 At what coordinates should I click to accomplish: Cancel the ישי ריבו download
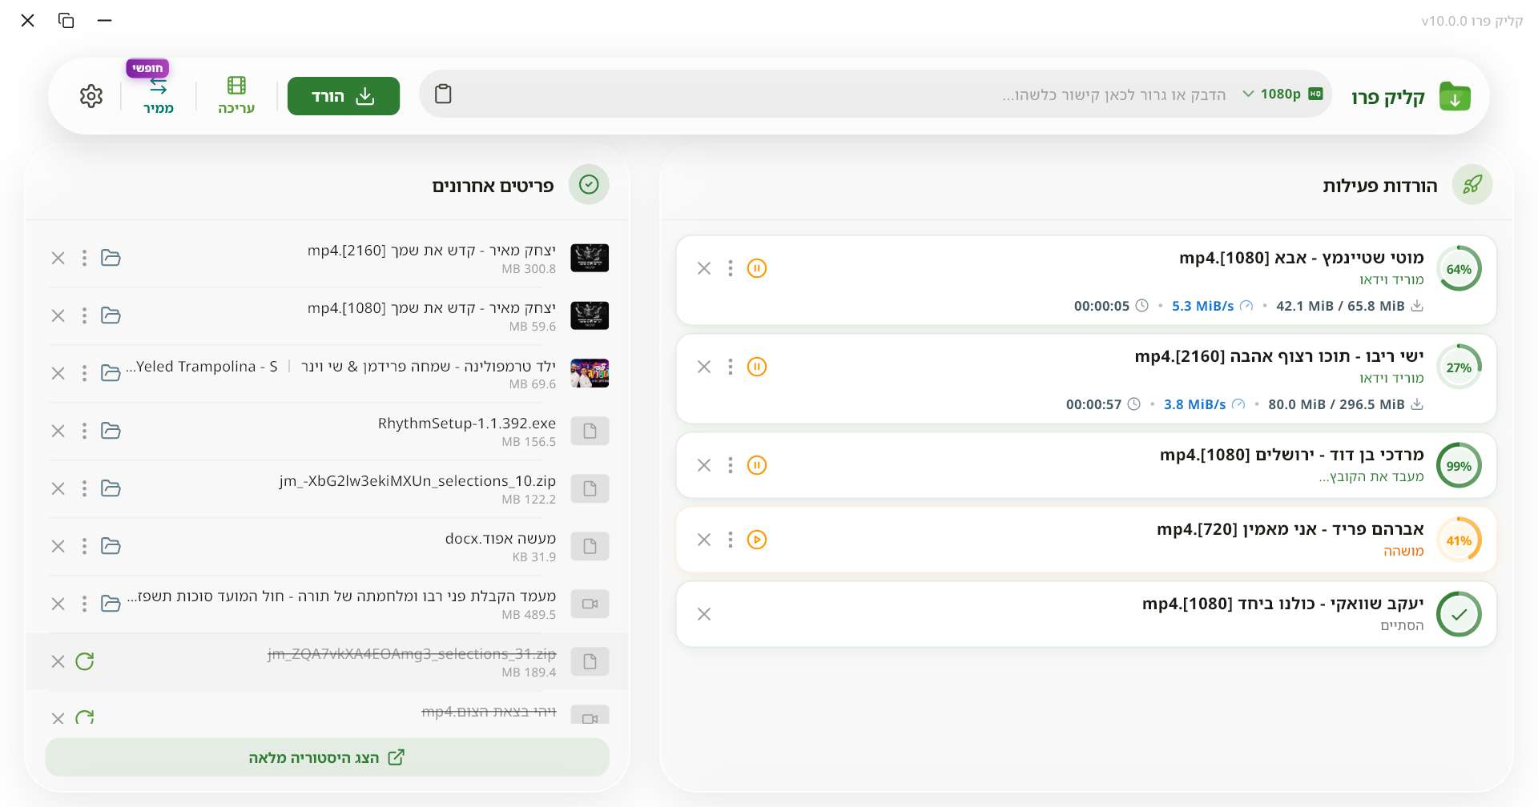704,367
